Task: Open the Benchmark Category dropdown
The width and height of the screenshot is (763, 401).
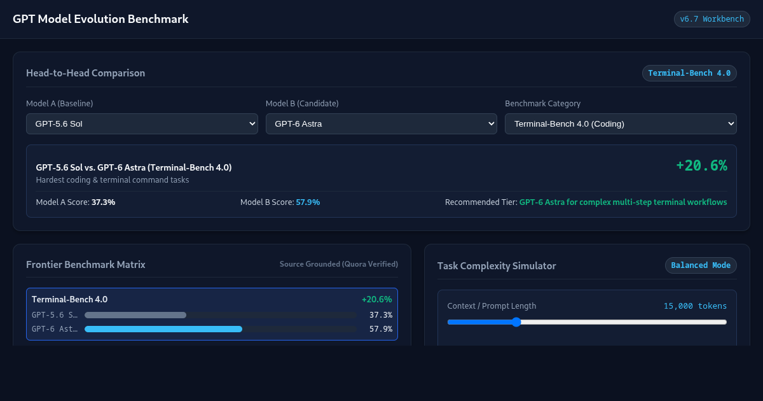Action: tap(621, 123)
